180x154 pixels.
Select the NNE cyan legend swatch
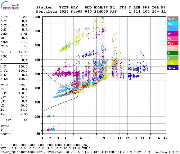click(173, 24)
